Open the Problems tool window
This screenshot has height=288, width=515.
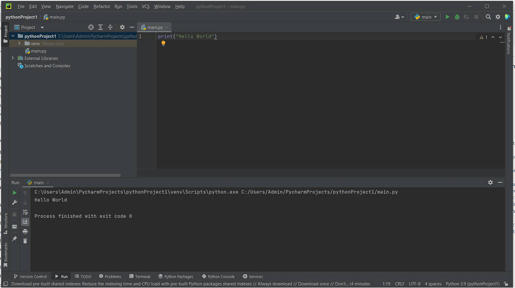point(110,277)
